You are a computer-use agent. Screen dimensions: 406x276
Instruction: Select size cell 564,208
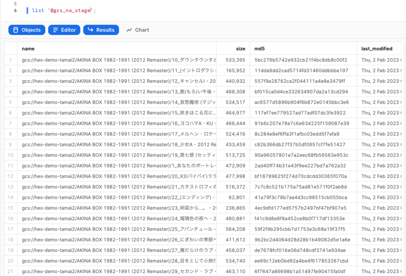[x=233, y=229]
